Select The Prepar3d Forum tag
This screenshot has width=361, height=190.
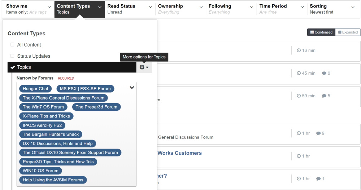(96, 107)
